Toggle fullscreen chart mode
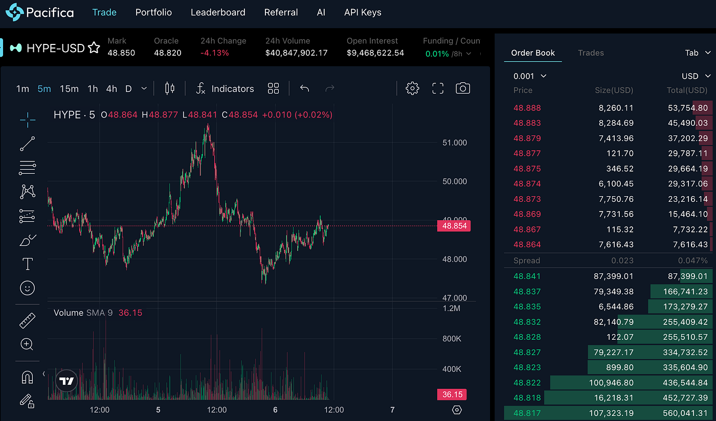716x421 pixels. [x=437, y=88]
